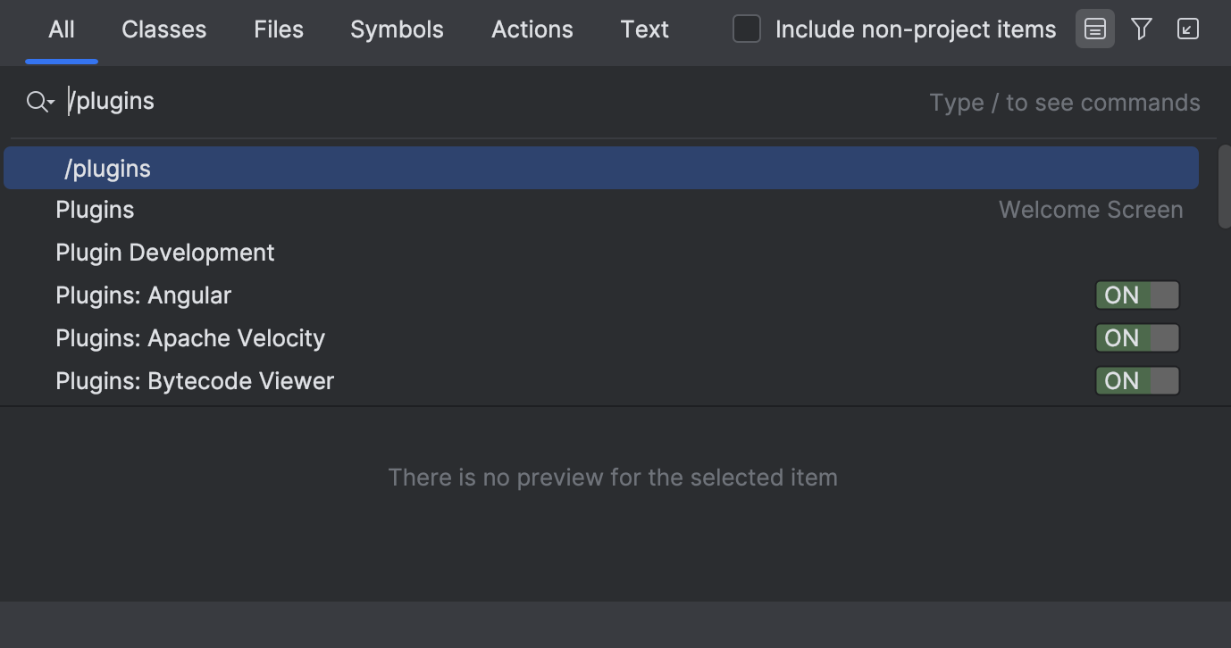The image size is (1231, 648).
Task: Open the Files search tab
Action: [278, 29]
